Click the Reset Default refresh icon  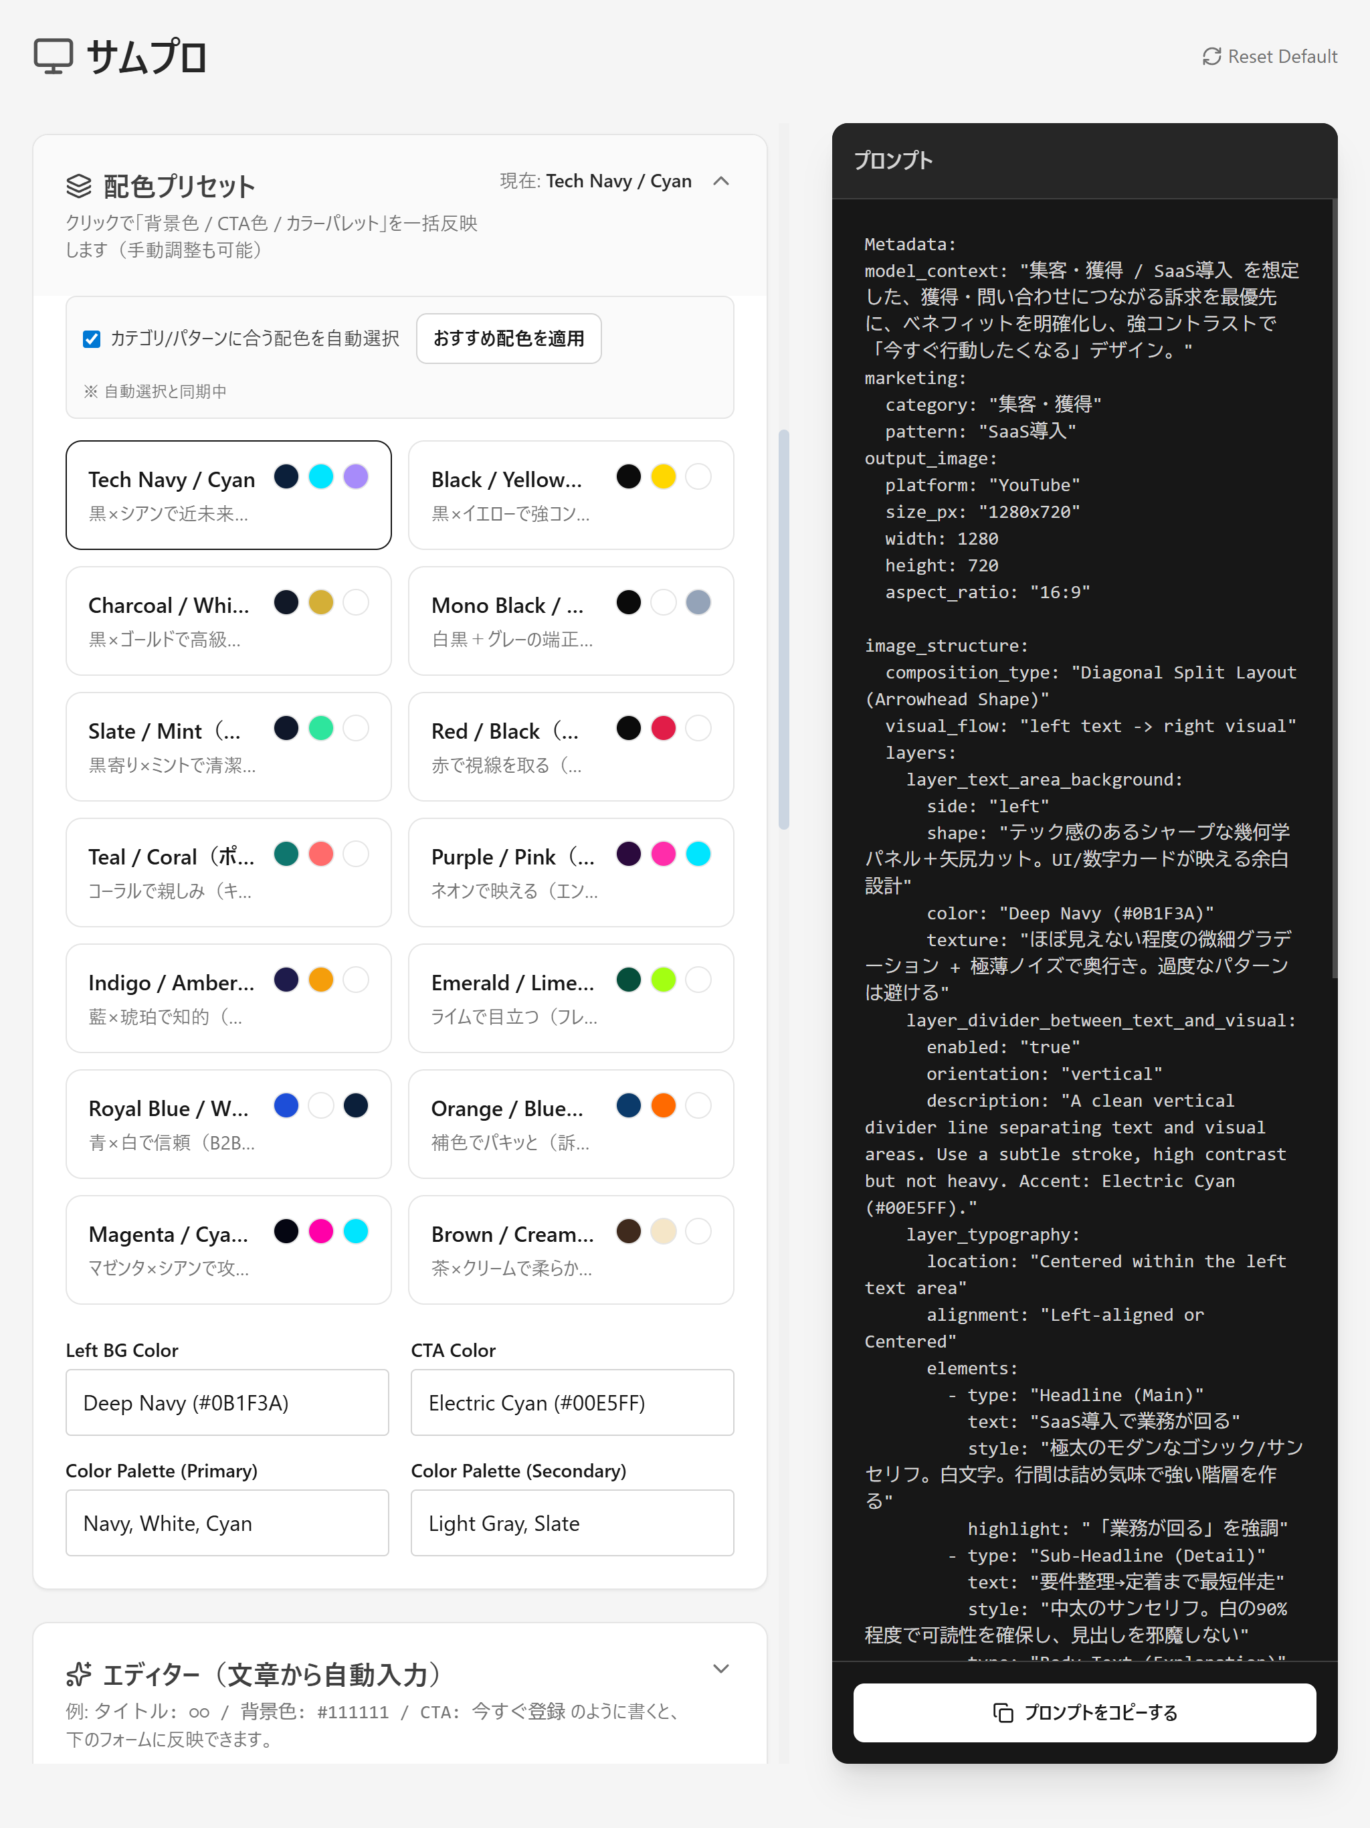coord(1211,56)
